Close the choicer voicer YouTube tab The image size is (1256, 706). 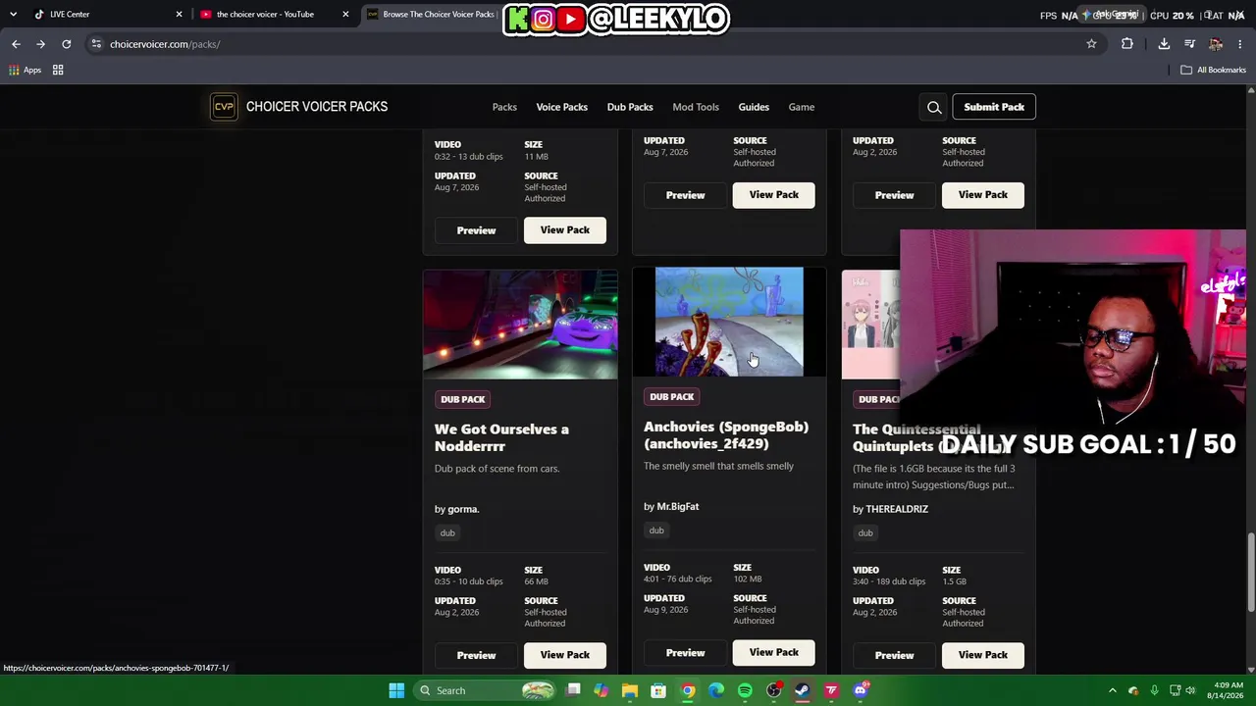345,14
